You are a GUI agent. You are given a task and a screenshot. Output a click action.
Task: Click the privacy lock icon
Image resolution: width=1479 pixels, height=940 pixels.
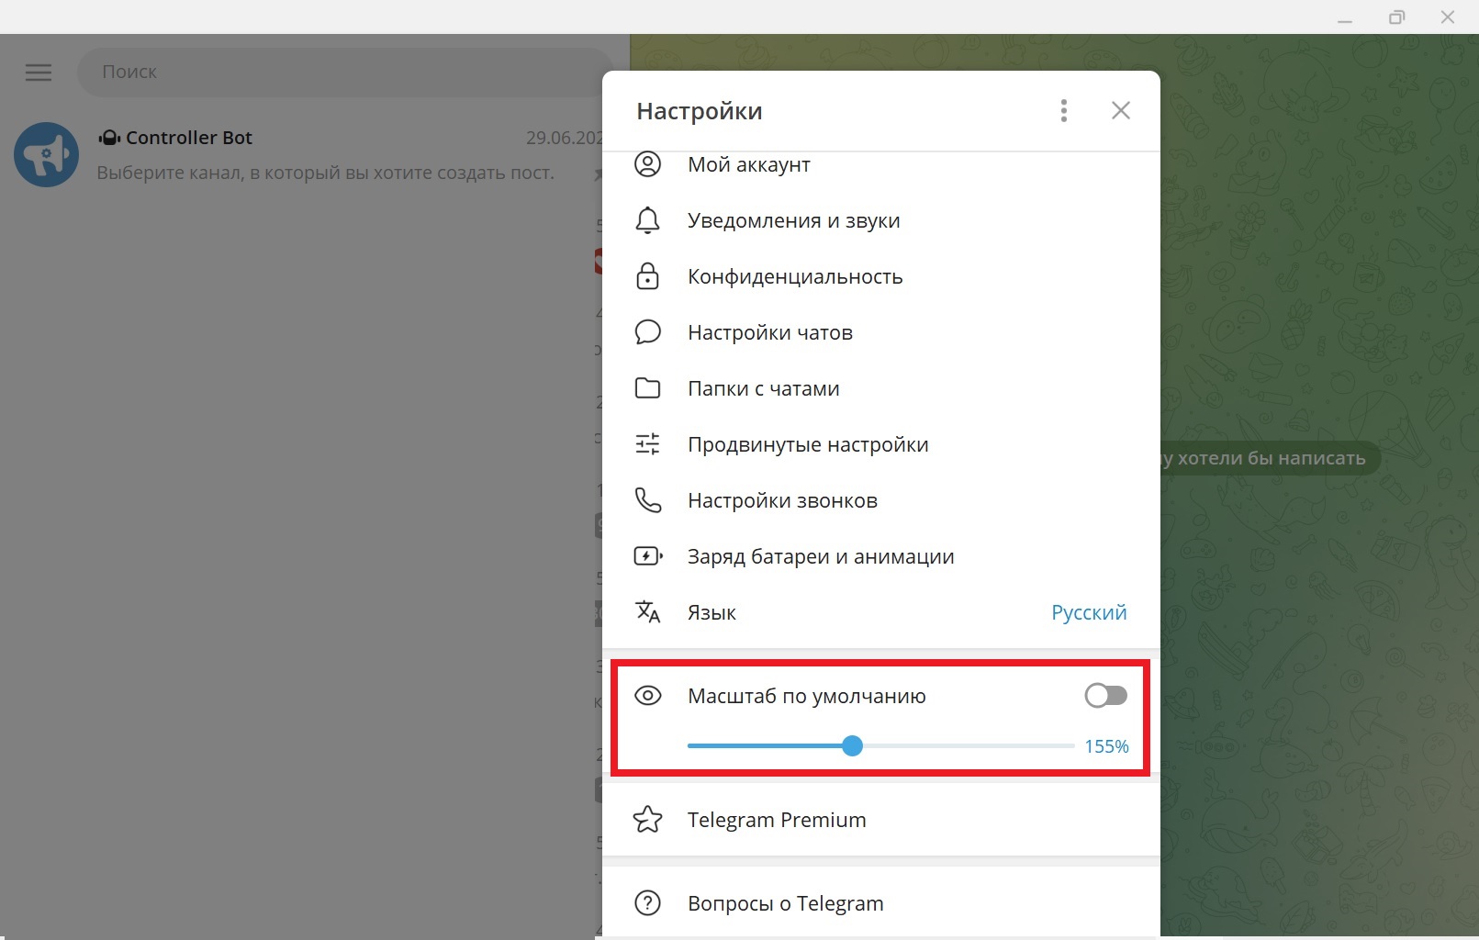click(648, 276)
